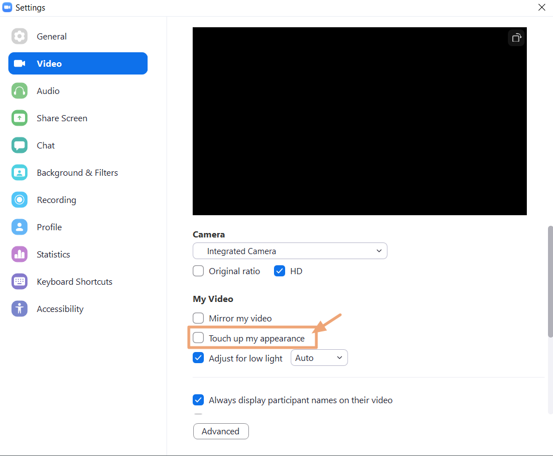Check the Mirror my video box
The width and height of the screenshot is (553, 456).
[198, 318]
